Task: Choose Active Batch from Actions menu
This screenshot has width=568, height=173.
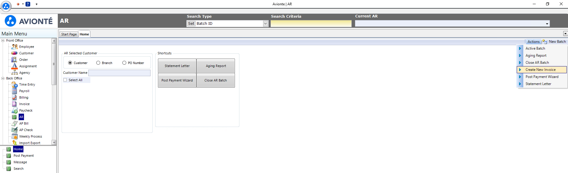Action: [542, 48]
